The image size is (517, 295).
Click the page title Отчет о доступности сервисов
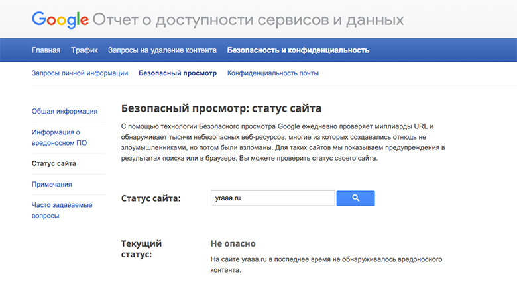[248, 20]
